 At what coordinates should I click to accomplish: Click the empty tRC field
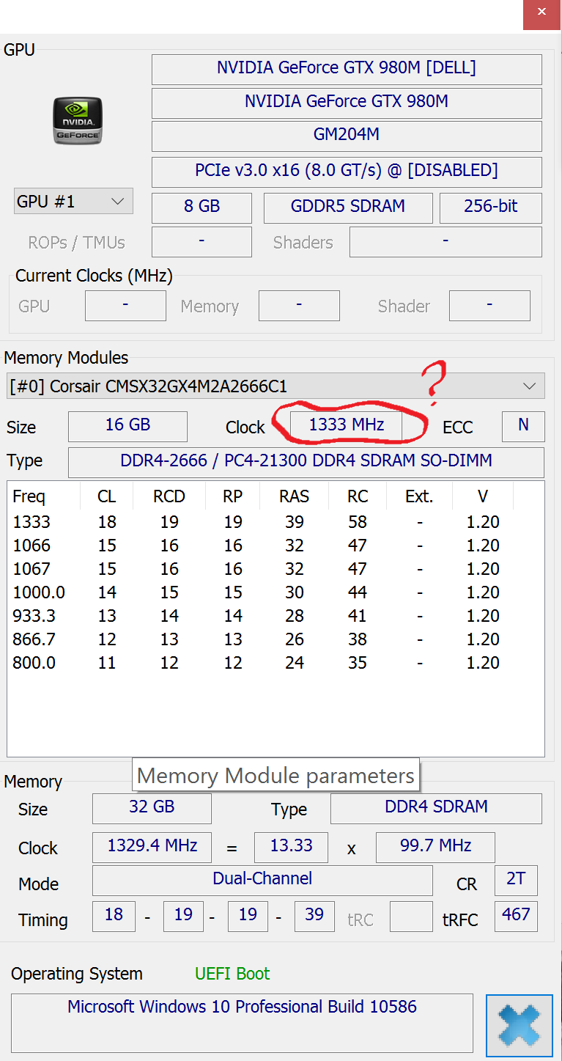coord(411,916)
